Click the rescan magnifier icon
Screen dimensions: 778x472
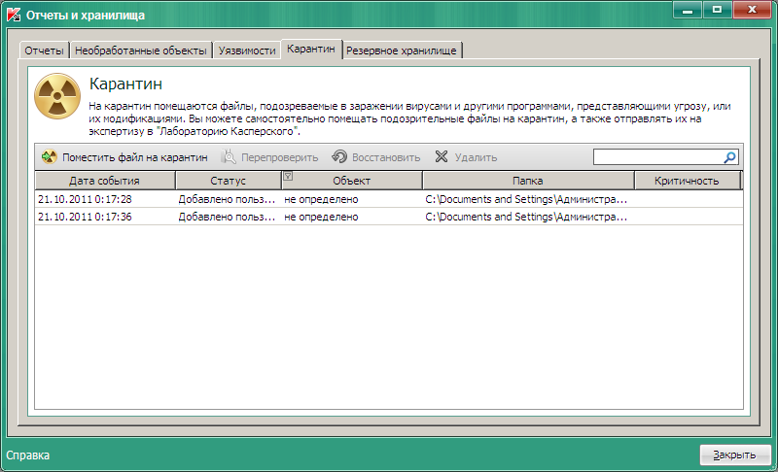(229, 157)
